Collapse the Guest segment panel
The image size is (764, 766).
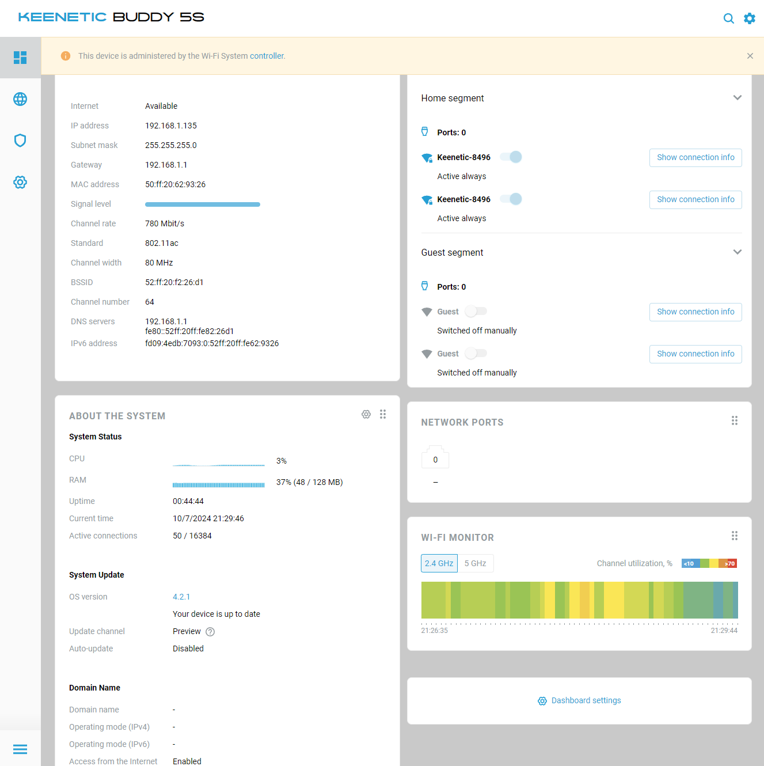[x=738, y=252]
